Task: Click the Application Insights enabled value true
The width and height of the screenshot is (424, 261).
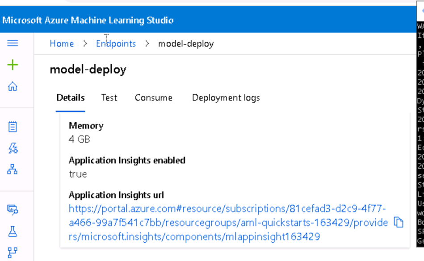Action: (78, 174)
